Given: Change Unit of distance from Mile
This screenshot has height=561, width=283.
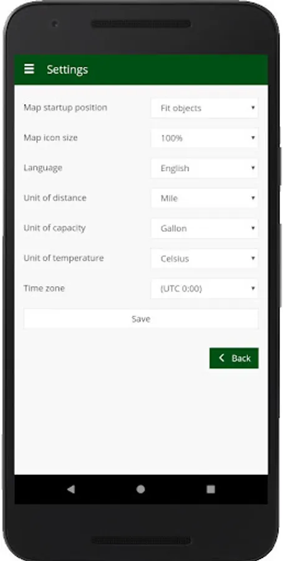Looking at the screenshot, I should tap(204, 198).
